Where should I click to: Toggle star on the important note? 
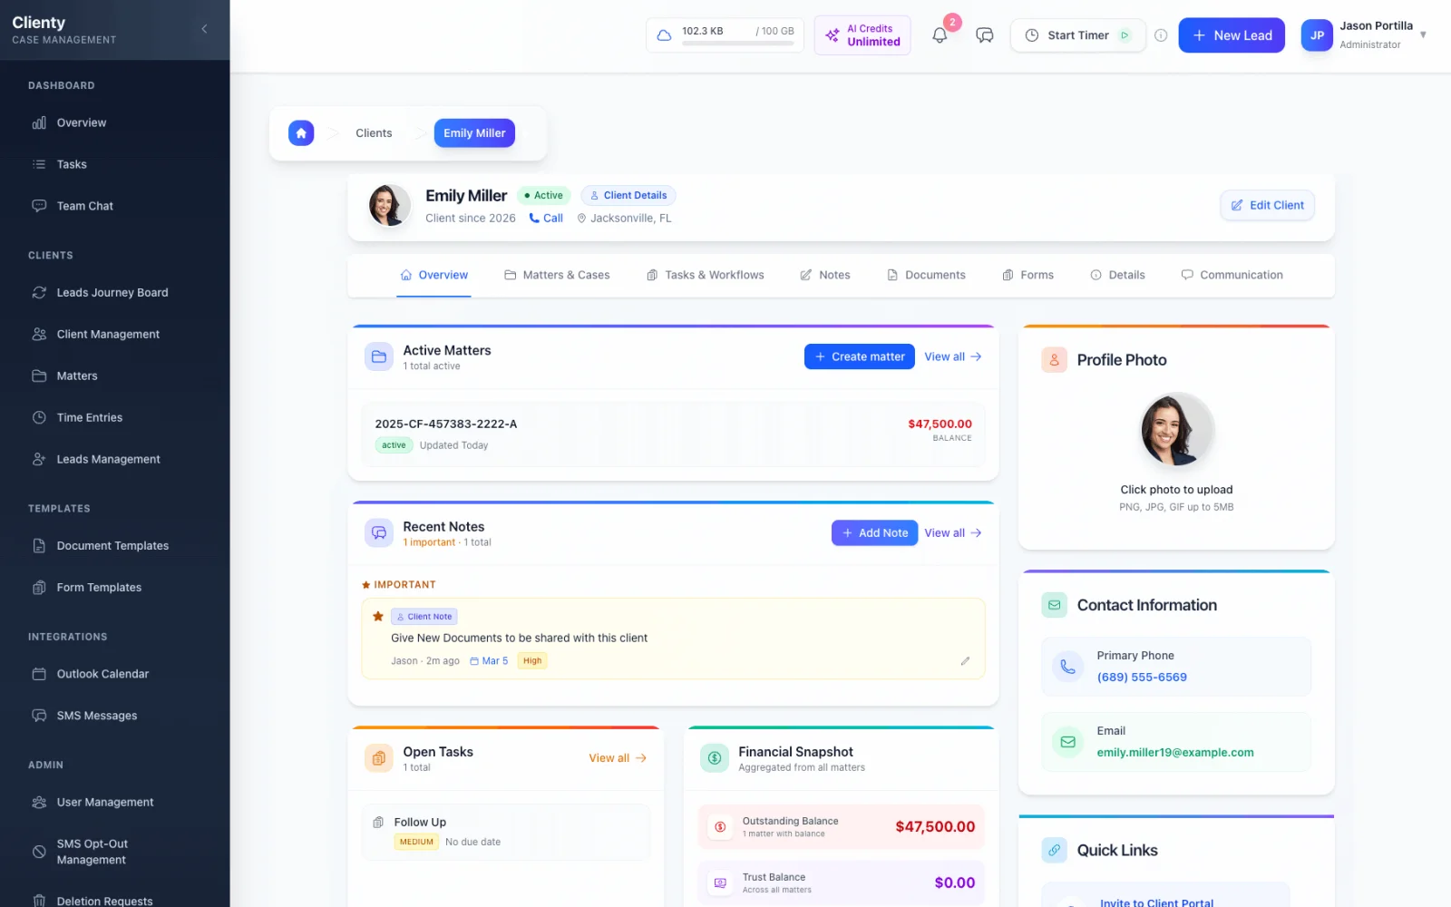pyautogui.click(x=378, y=616)
